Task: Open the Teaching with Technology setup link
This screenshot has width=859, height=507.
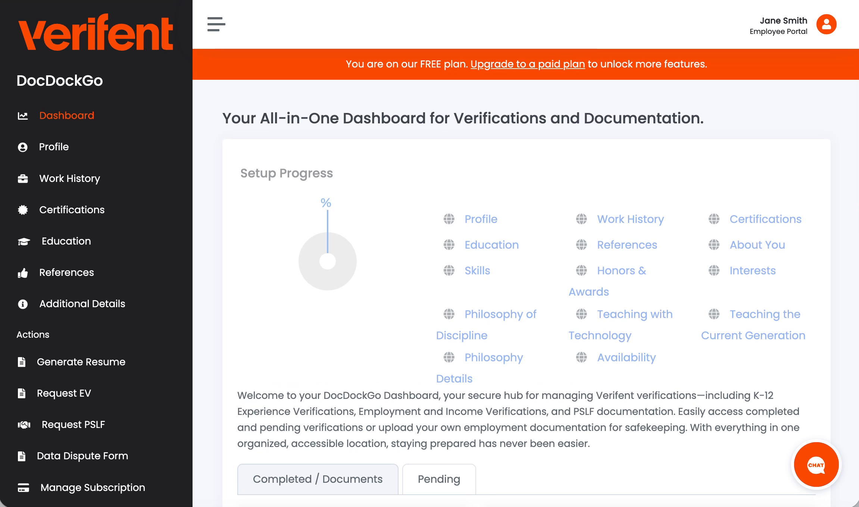Action: [x=634, y=314]
